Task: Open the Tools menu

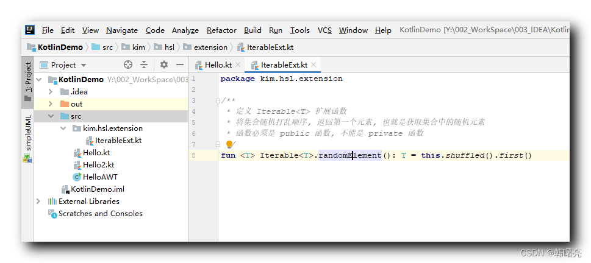Action: (x=299, y=30)
